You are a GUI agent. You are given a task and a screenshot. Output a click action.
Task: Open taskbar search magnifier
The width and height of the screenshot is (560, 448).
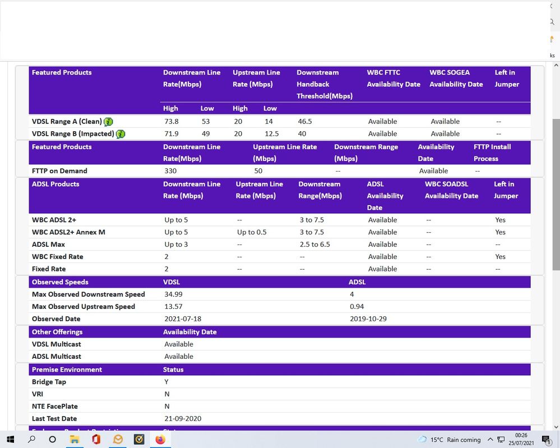coord(31,440)
